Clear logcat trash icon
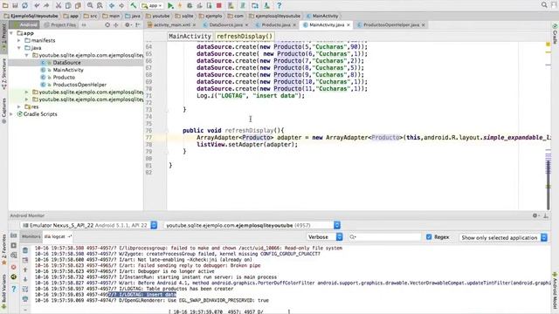Image resolution: width=559 pixels, height=314 pixels. 25,250
